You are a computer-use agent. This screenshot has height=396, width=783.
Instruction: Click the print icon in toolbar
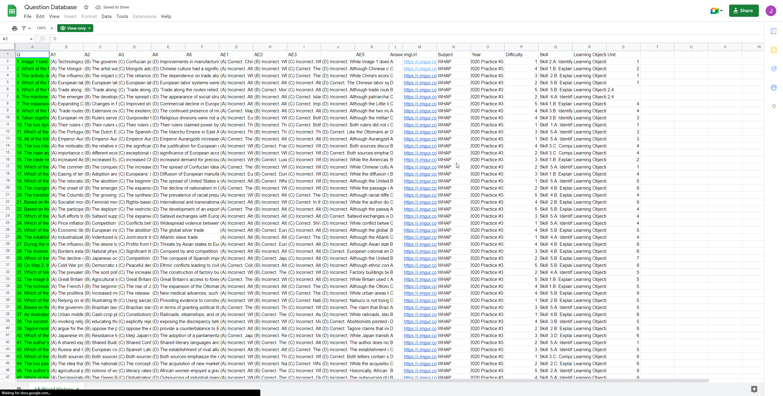click(15, 28)
